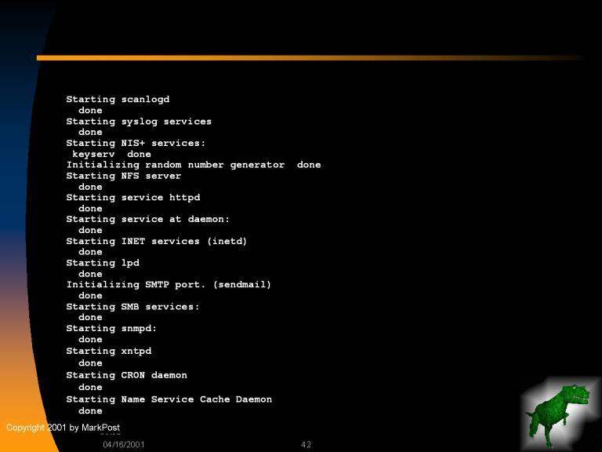Click 'Starting INET services (inetd)' text
Image resolution: width=602 pixels, height=452 pixels.
tap(156, 242)
